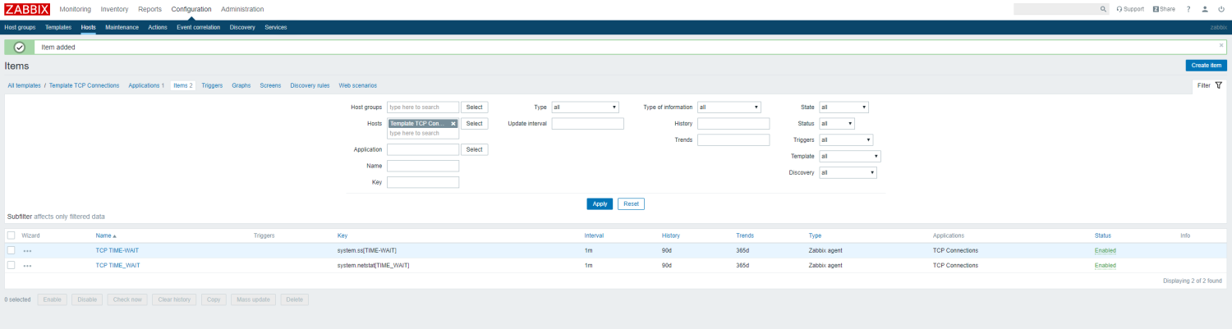This screenshot has height=329, width=1232.
Task: Toggle Enabled status for system.netstat item
Action: 1106,265
